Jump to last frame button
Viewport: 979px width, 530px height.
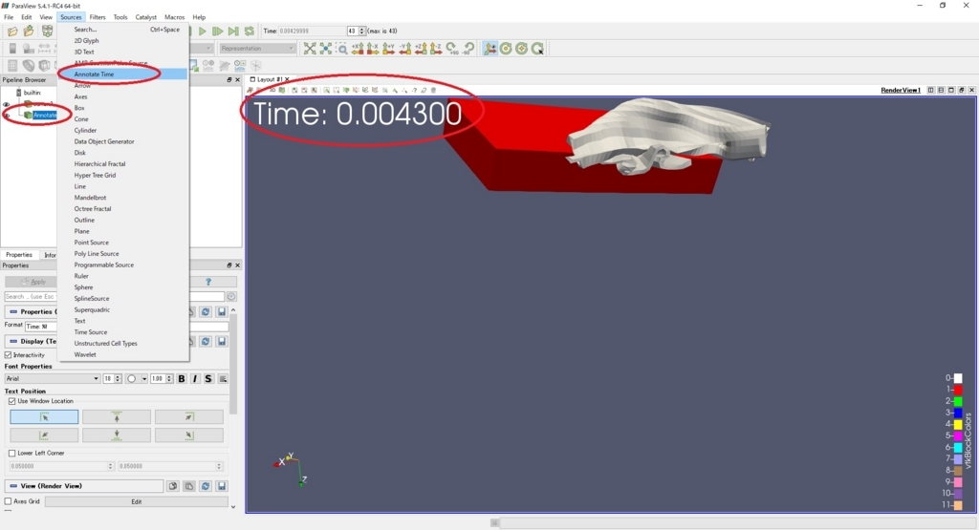[233, 32]
